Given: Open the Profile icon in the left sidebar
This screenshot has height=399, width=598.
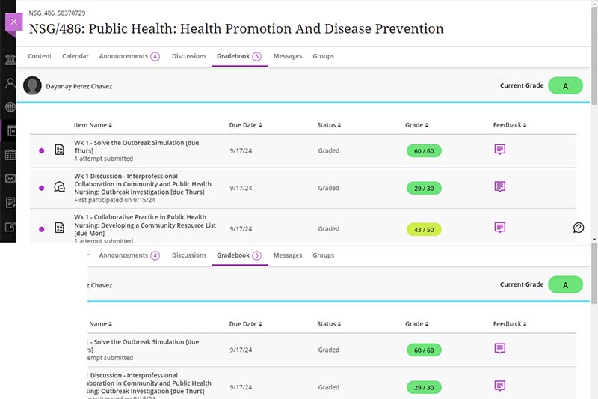Looking at the screenshot, I should pyautogui.click(x=10, y=83).
